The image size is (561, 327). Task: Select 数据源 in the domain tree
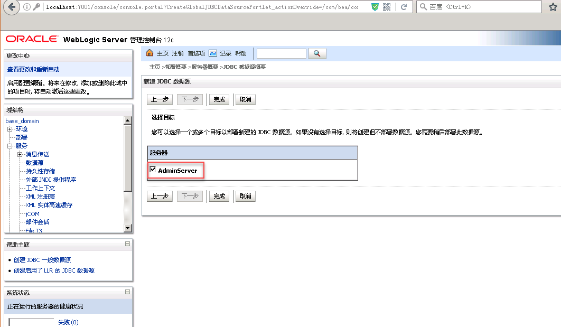click(x=34, y=163)
